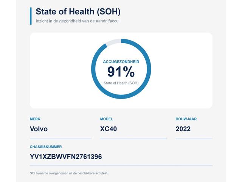
Task: Click the BOUWJAAR field label
Action: pos(186,119)
